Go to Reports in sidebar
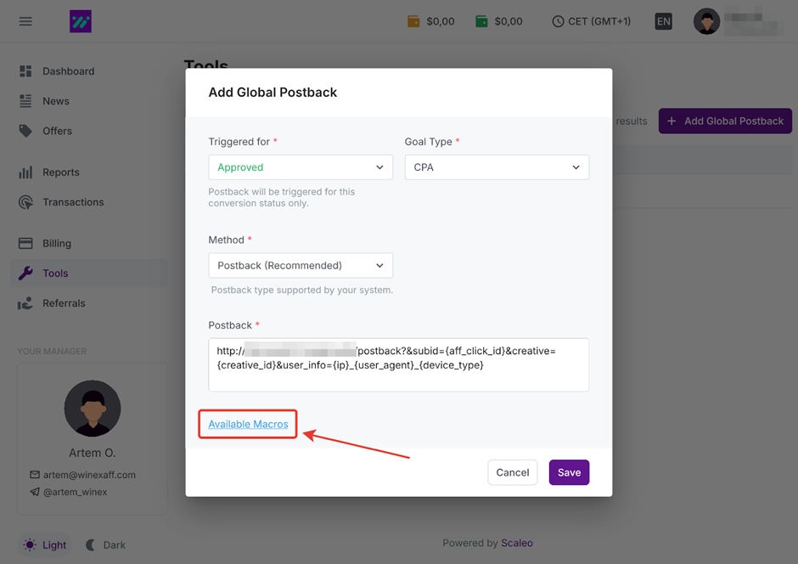Viewport: 798px width, 564px height. click(60, 172)
